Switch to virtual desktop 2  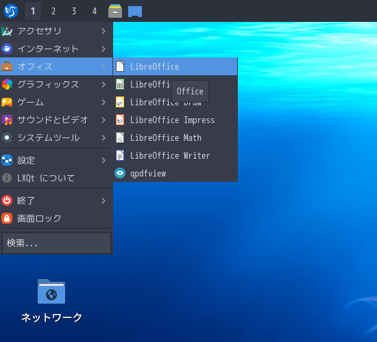point(53,11)
